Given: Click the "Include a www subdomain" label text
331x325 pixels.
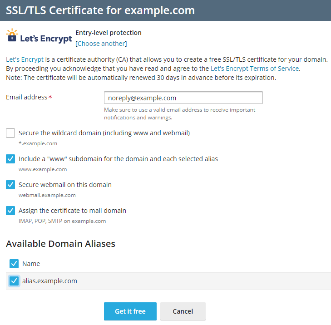Looking at the screenshot, I should point(118,159).
